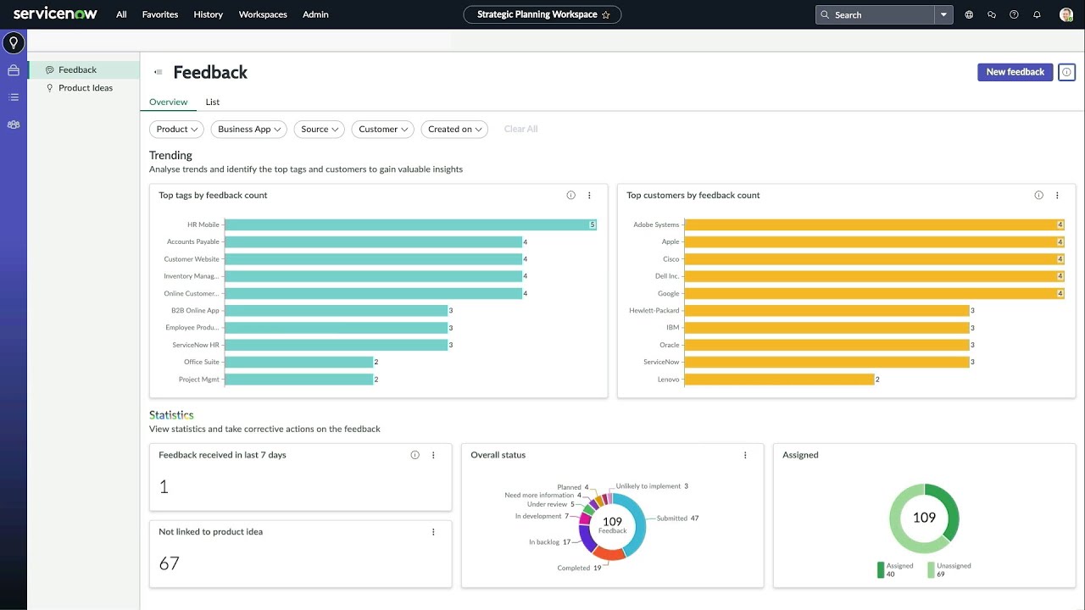Switch to the List tab
The width and height of the screenshot is (1085, 610).
tap(212, 102)
